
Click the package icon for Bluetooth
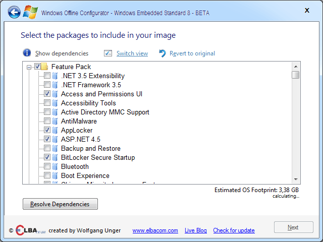pyautogui.click(x=55, y=166)
